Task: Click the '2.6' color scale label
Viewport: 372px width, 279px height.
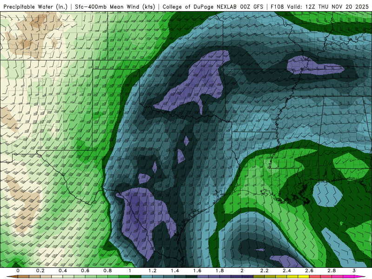Action: point(309,271)
